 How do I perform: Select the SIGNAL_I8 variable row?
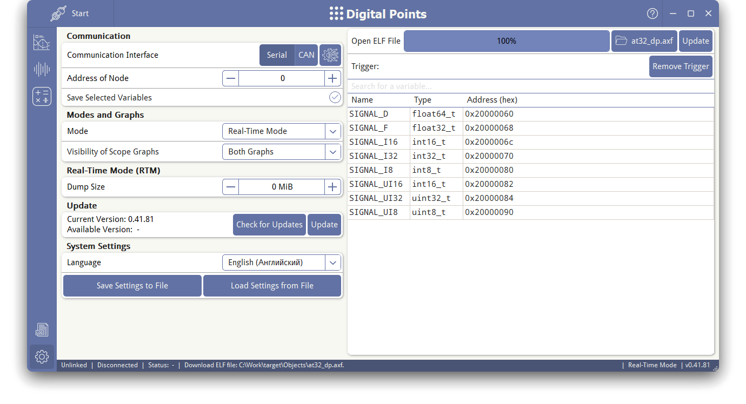point(531,170)
